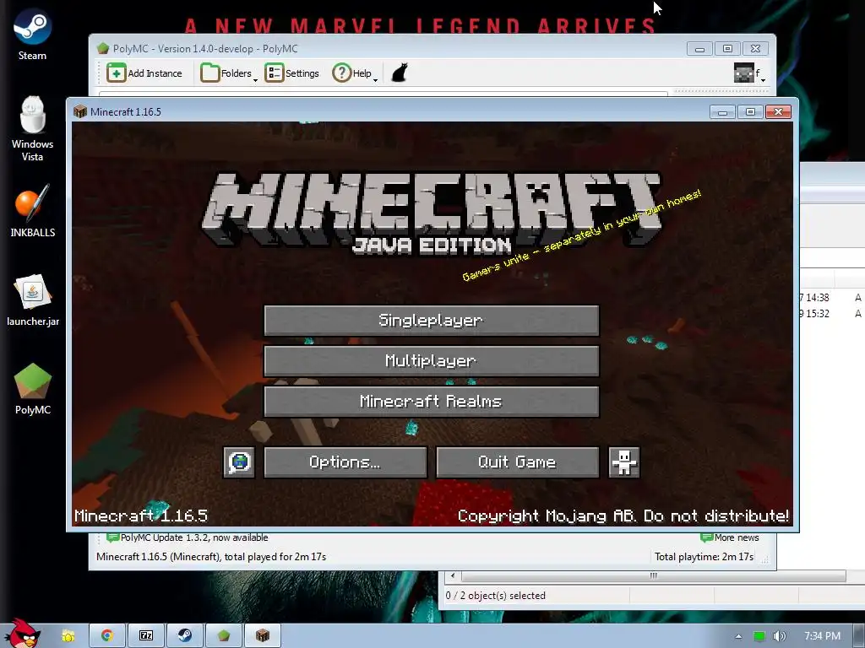Open Minecraft Options
This screenshot has width=865, height=648.
[x=345, y=462]
